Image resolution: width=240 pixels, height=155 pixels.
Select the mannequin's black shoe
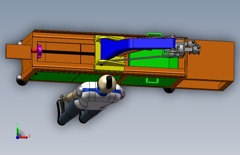point(60,109)
